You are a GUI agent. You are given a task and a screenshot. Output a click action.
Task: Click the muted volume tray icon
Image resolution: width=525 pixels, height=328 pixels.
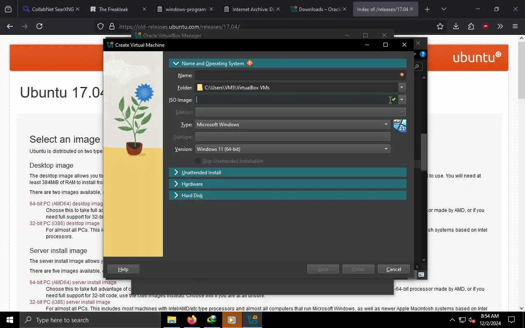(472, 320)
